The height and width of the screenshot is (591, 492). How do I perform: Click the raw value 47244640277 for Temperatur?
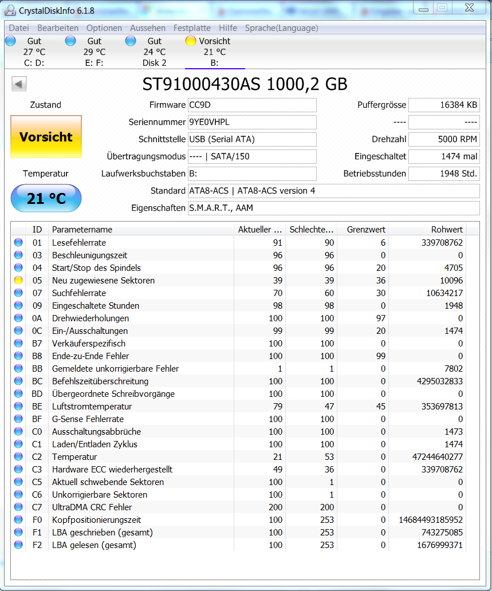(x=438, y=457)
